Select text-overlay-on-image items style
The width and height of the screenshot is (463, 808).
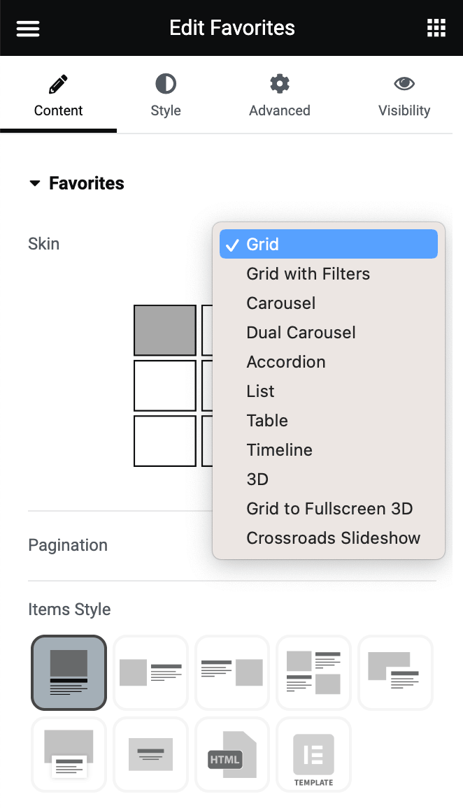click(x=150, y=755)
